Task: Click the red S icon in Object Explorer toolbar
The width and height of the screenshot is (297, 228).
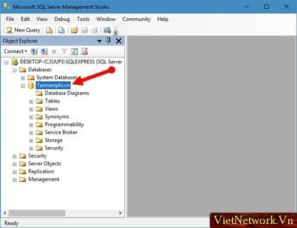Action: click(x=84, y=52)
